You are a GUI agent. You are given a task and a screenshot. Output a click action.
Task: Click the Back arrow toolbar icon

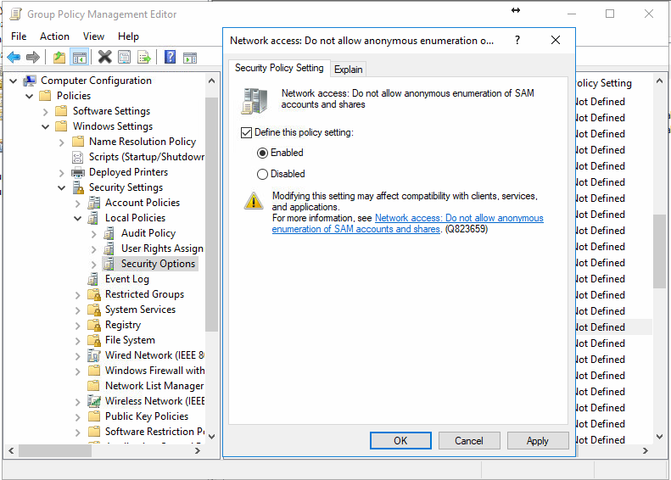14,57
